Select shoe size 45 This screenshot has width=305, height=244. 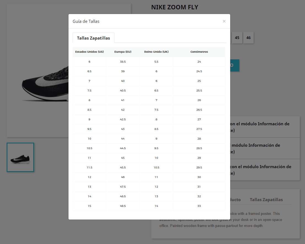click(x=237, y=38)
